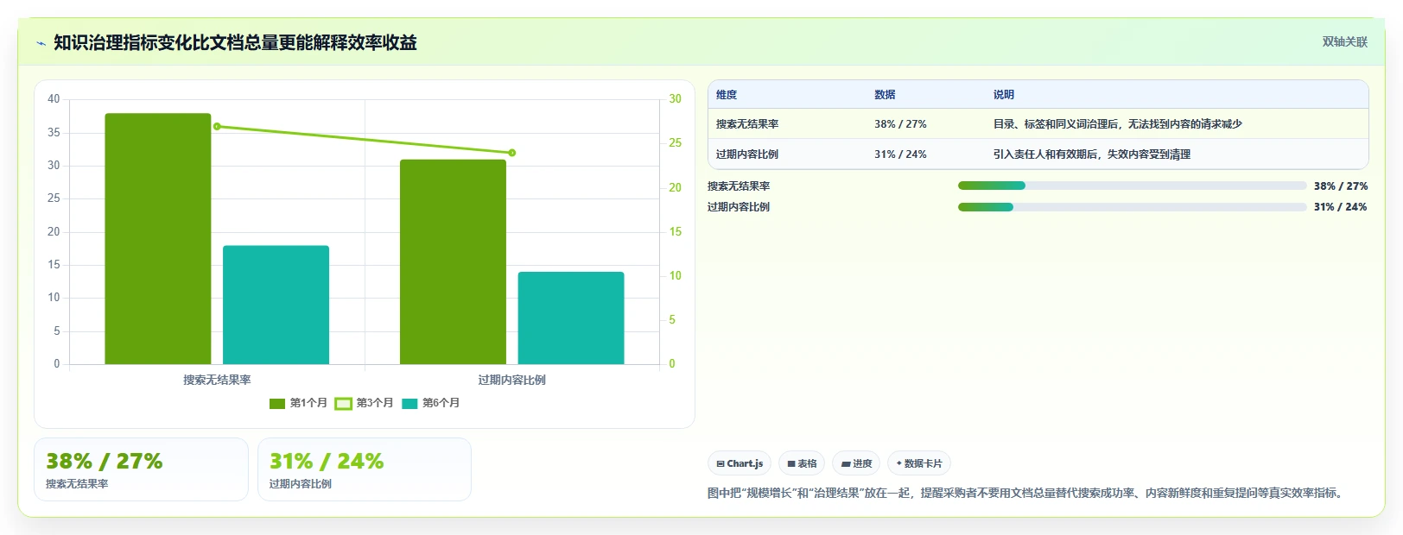Click the 过期内容比例 x-axis label
The height and width of the screenshot is (535, 1403).
click(x=512, y=380)
